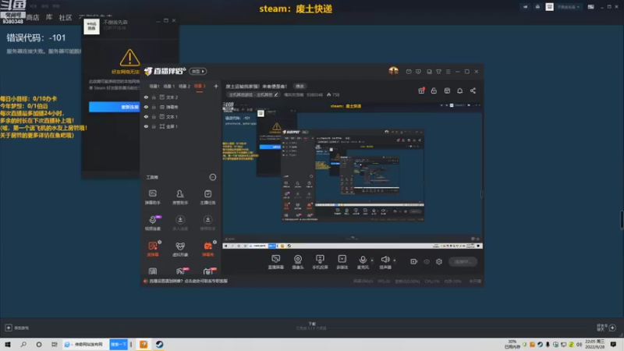Open Steam 社区 menu
This screenshot has width=624, height=351.
pyautogui.click(x=66, y=17)
